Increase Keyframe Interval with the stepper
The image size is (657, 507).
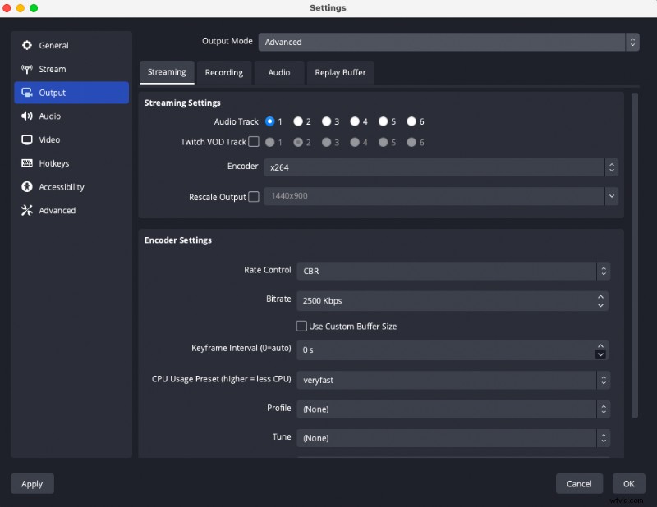click(602, 347)
